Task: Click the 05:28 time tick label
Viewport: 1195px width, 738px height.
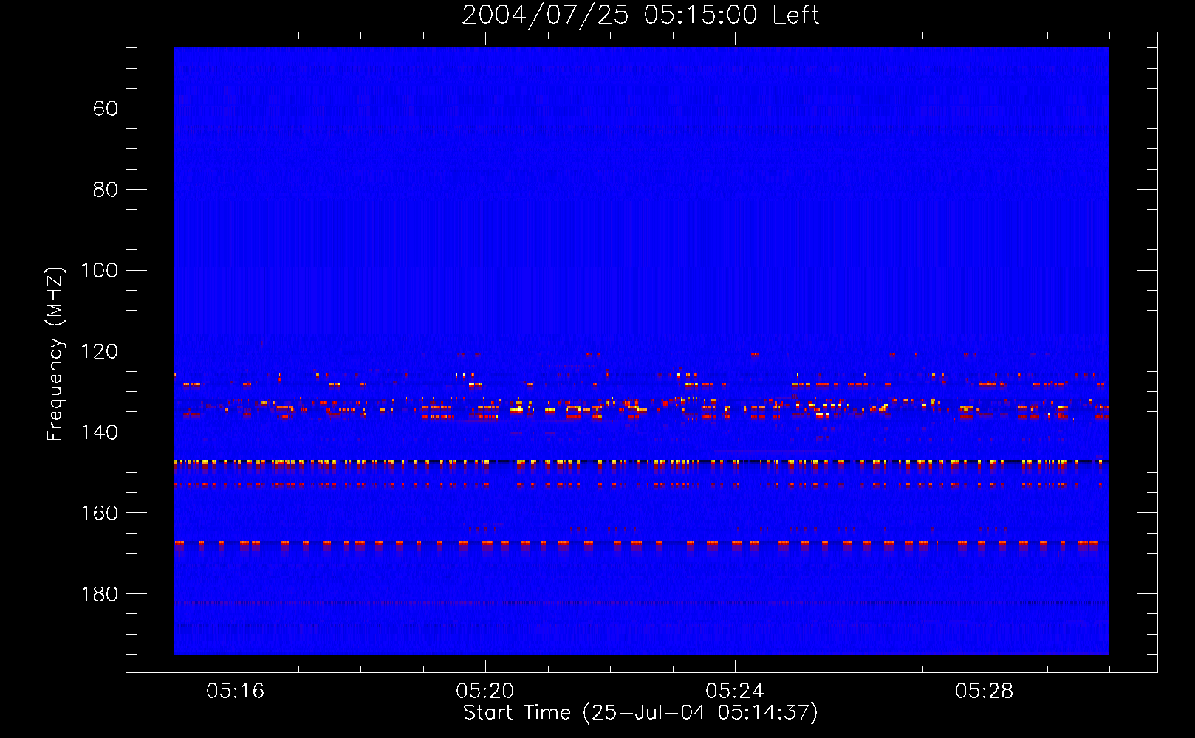Action: [x=985, y=692]
